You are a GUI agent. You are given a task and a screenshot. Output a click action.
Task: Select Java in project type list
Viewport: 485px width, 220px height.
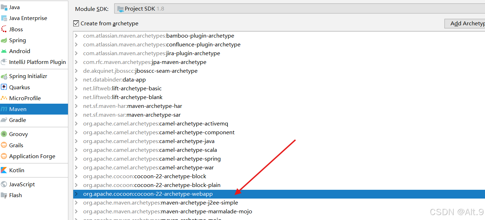pyautogui.click(x=34, y=7)
